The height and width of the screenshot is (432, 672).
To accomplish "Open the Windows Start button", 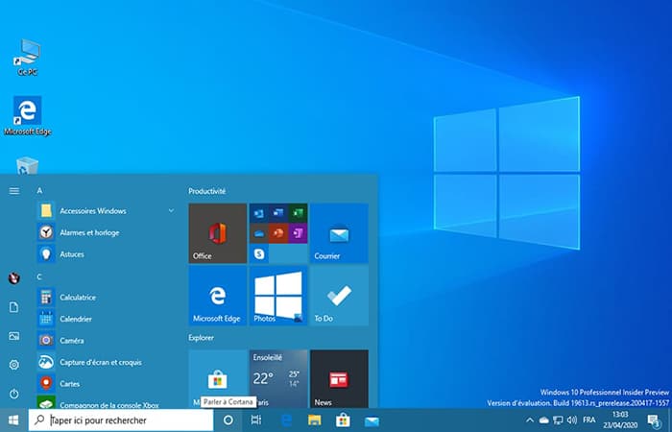I will [x=13, y=420].
